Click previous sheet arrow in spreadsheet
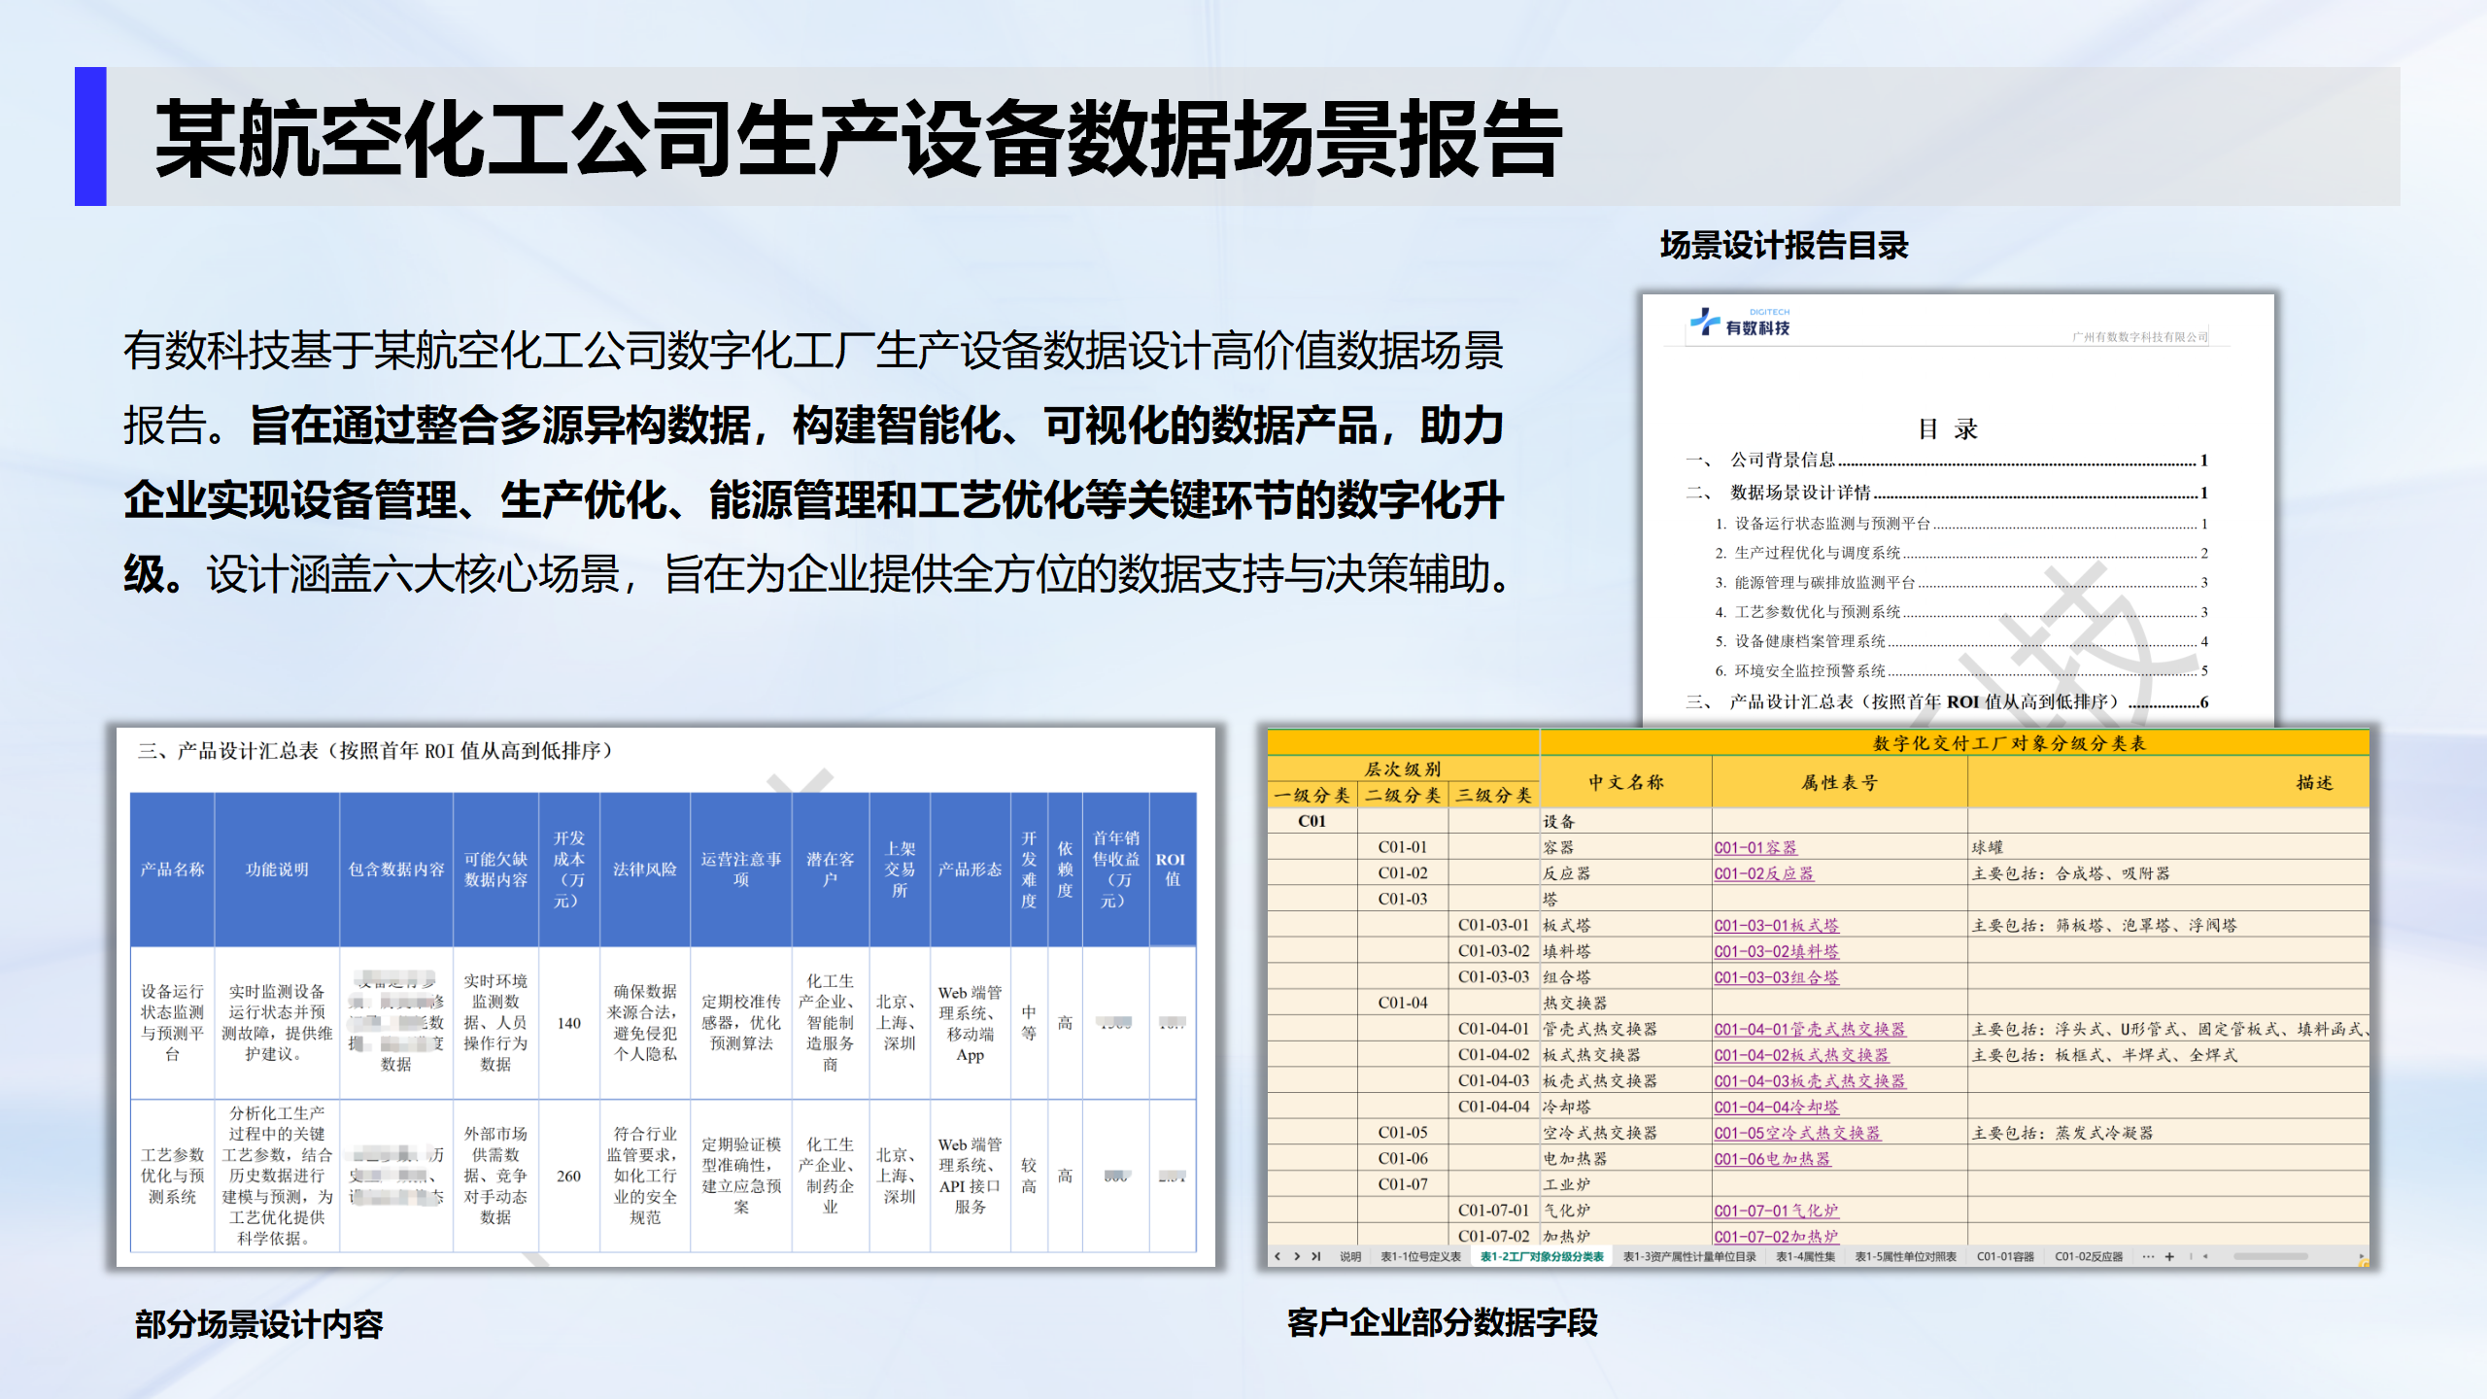Screen dimensions: 2487x1399 pyautogui.click(x=1278, y=1256)
